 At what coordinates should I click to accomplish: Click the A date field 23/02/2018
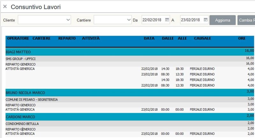pyautogui.click(x=191, y=20)
